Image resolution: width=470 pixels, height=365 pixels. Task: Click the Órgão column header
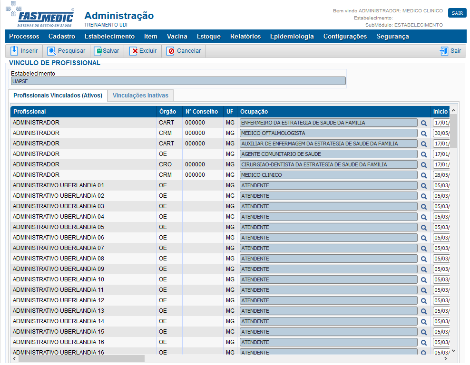click(169, 112)
